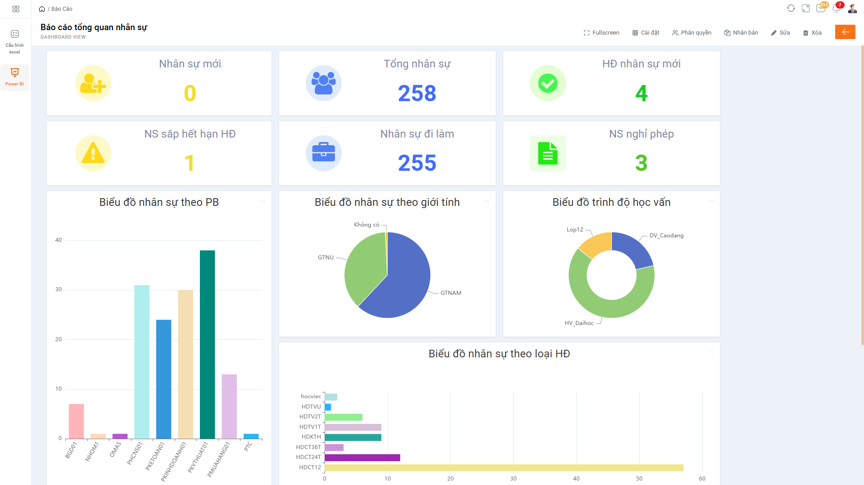Viewport: 864px width, 485px height.
Task: Open options menu of PB chart
Action: coord(262,201)
